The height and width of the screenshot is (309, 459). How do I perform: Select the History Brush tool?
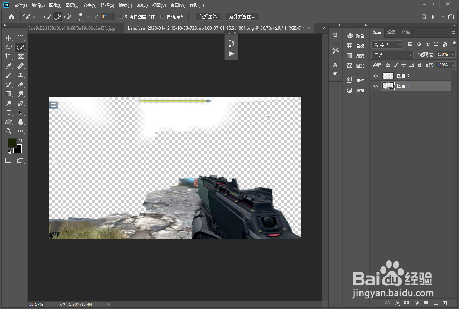coord(9,85)
